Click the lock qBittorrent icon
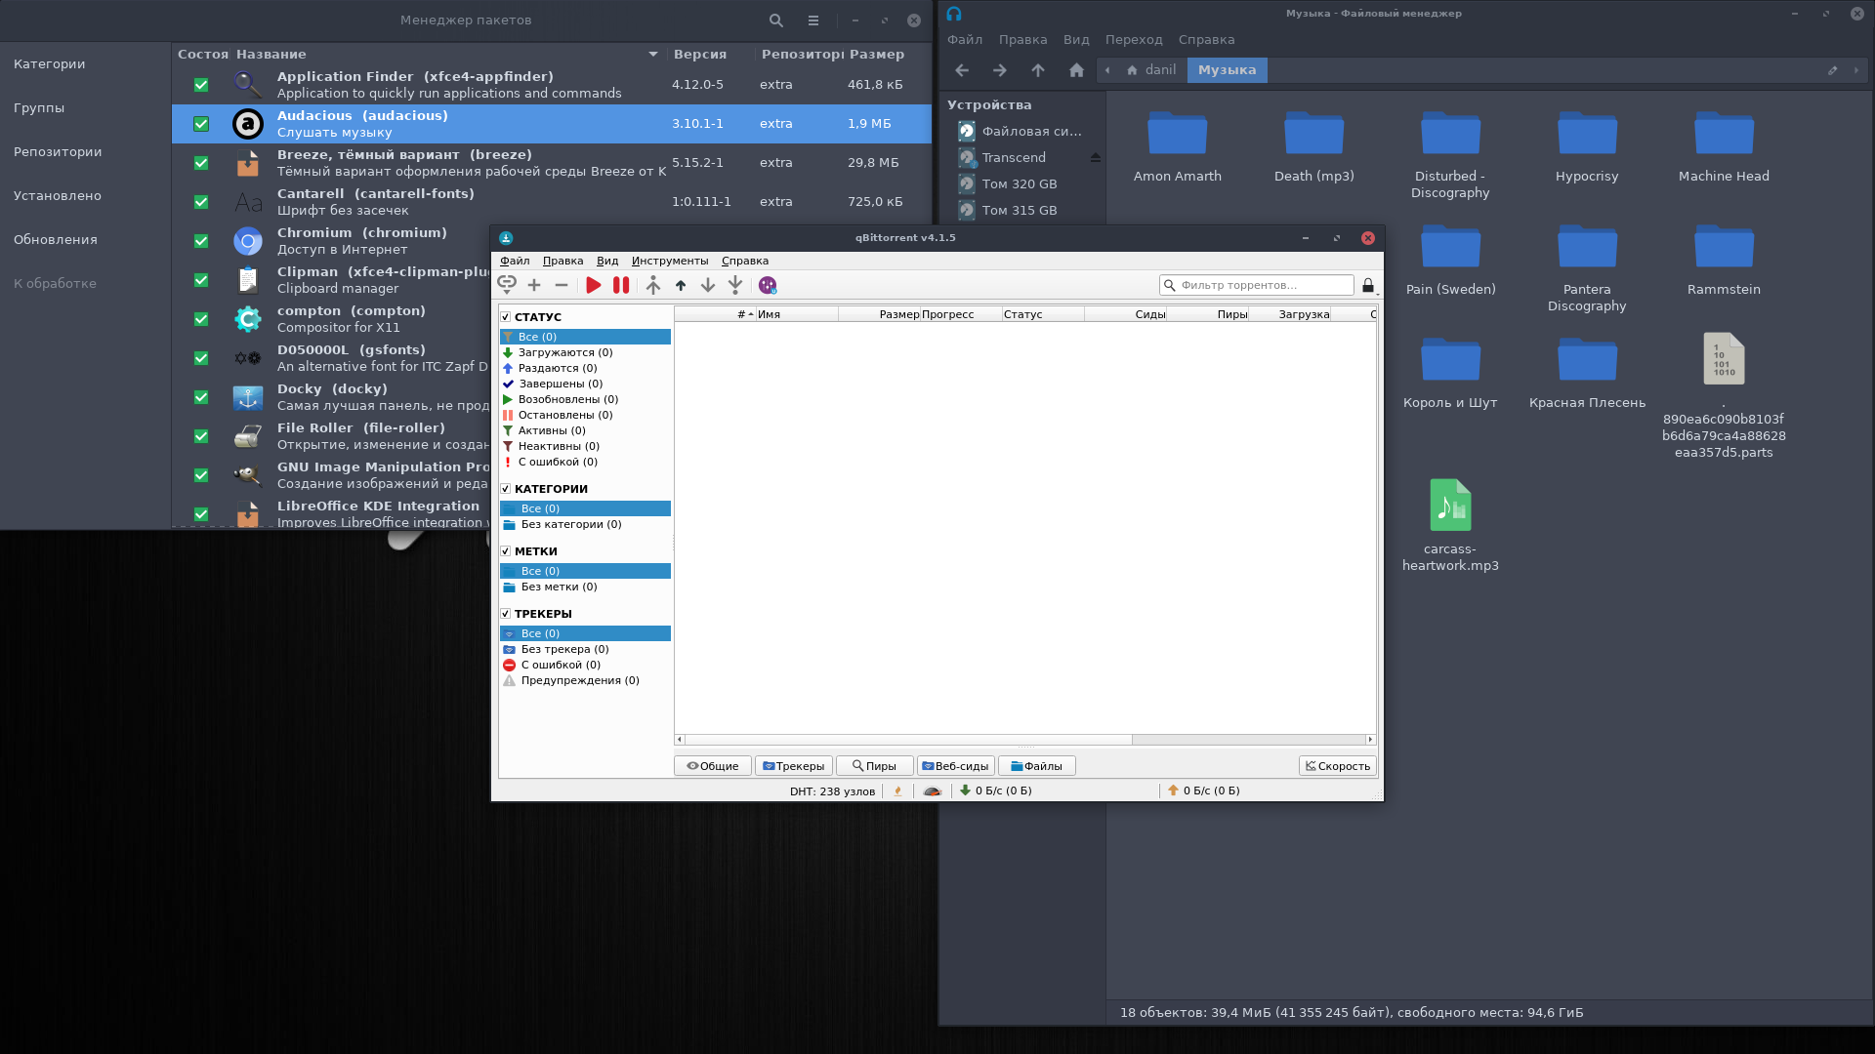This screenshot has width=1875, height=1054. (1368, 285)
